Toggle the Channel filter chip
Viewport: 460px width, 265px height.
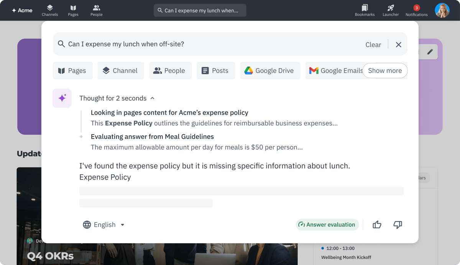click(x=120, y=71)
